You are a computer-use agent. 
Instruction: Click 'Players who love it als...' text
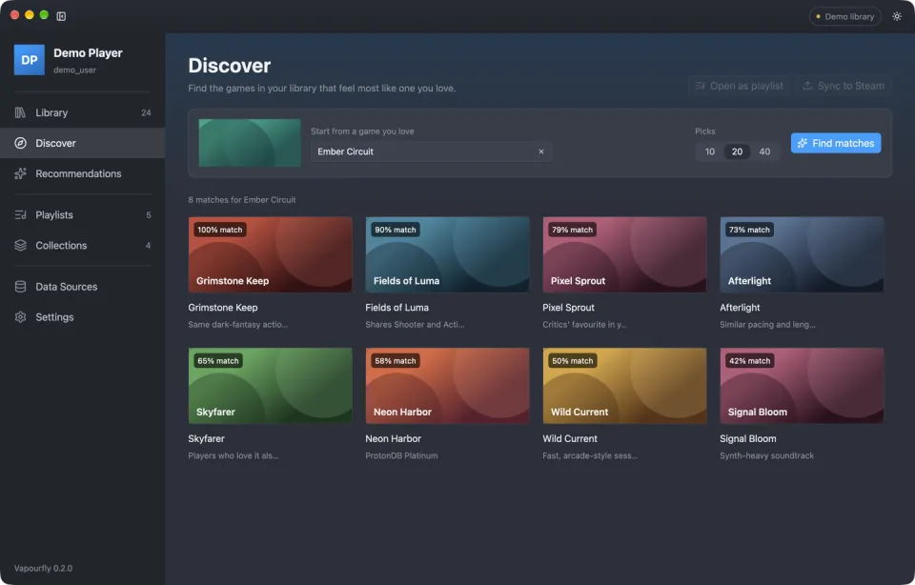click(234, 455)
